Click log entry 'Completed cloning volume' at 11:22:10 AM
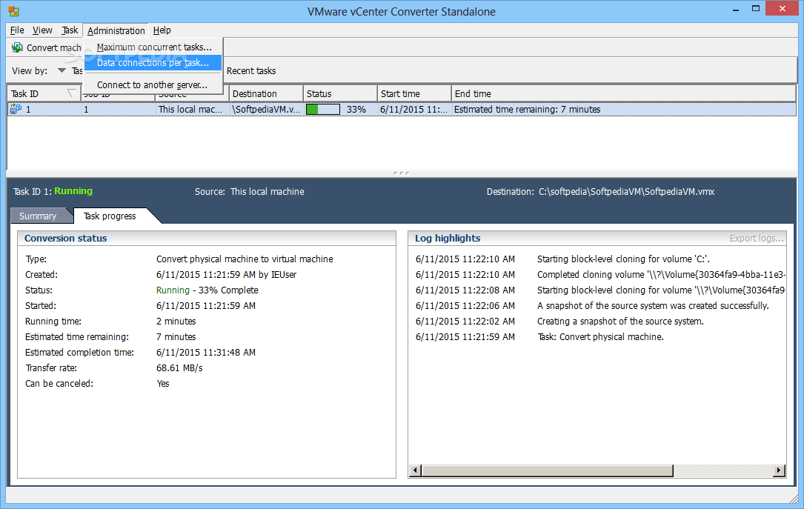Viewport: 804px width, 509px height. coord(661,275)
